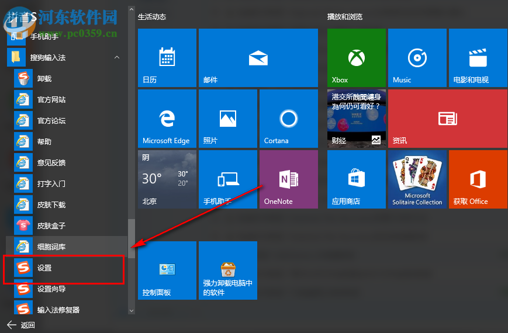
Task: Launch the OneNote tile
Action: pyautogui.click(x=289, y=179)
